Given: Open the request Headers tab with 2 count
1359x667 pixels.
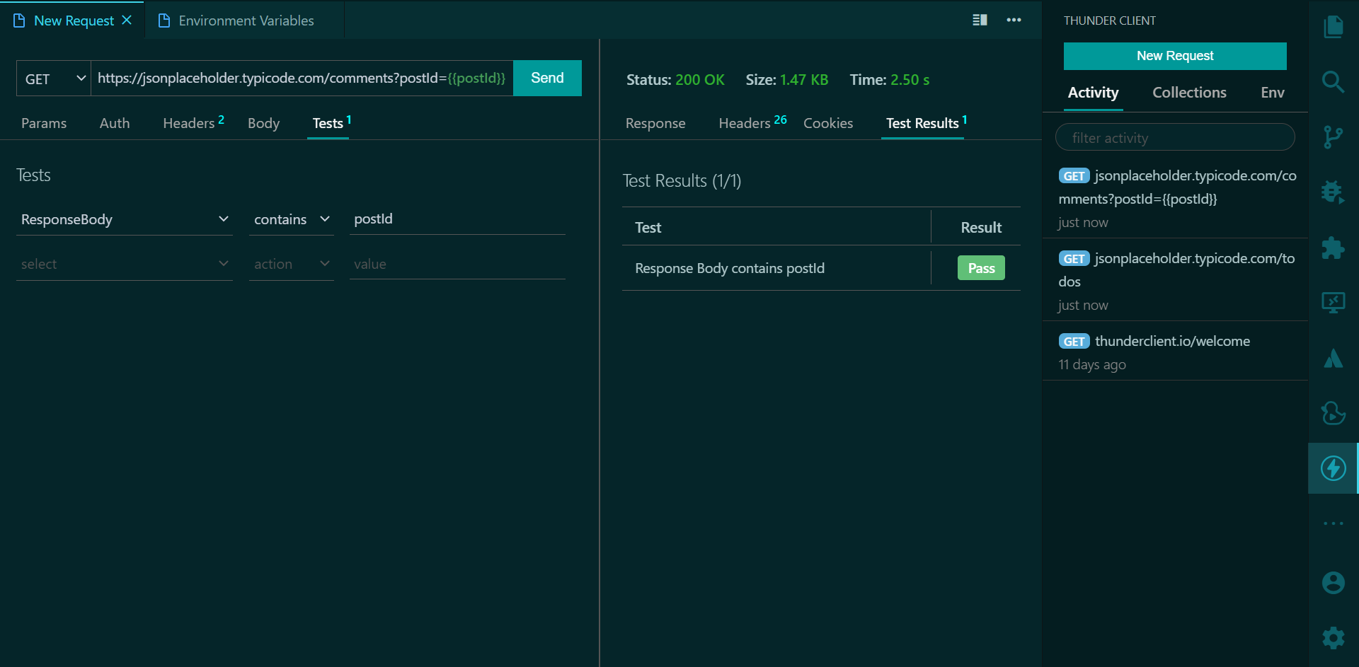Looking at the screenshot, I should tap(193, 123).
